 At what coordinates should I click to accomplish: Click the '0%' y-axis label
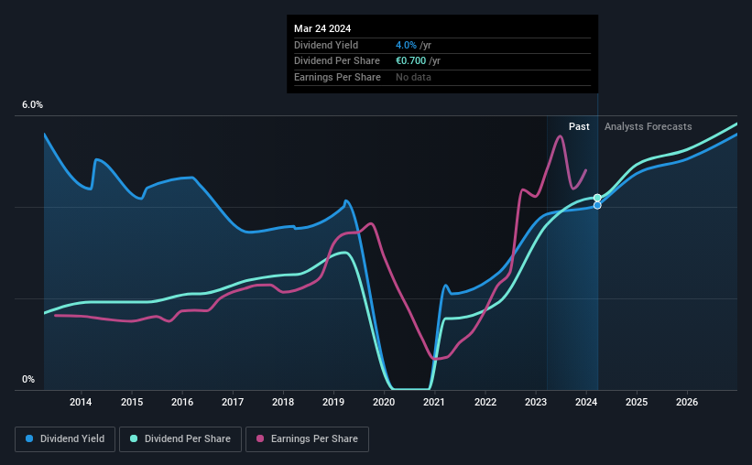point(28,379)
